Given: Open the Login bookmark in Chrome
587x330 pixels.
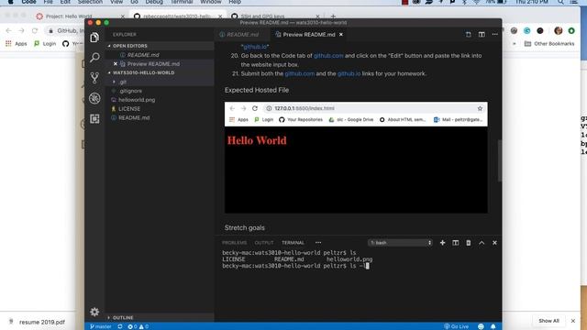Looking at the screenshot, I should tap(45, 44).
